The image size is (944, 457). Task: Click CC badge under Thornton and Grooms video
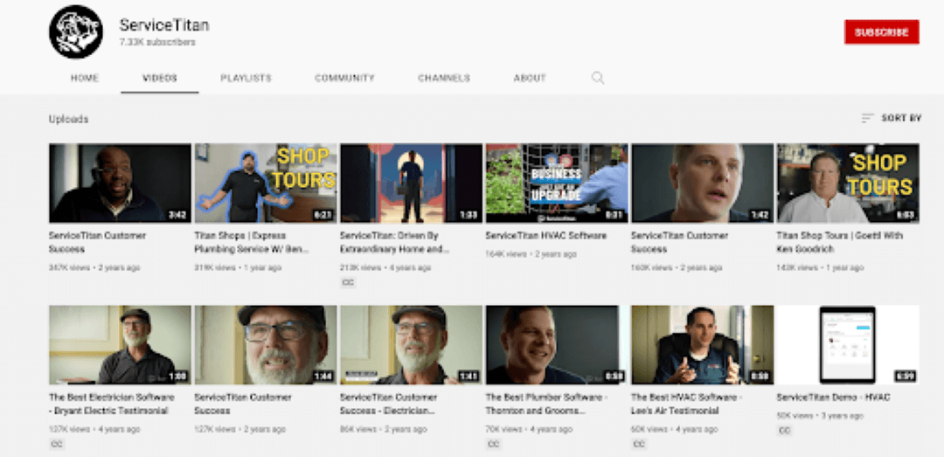[493, 445]
